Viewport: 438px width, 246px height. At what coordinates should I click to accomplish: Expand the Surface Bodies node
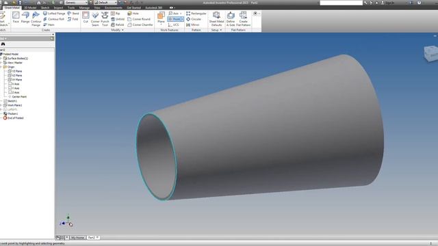tap(1, 58)
